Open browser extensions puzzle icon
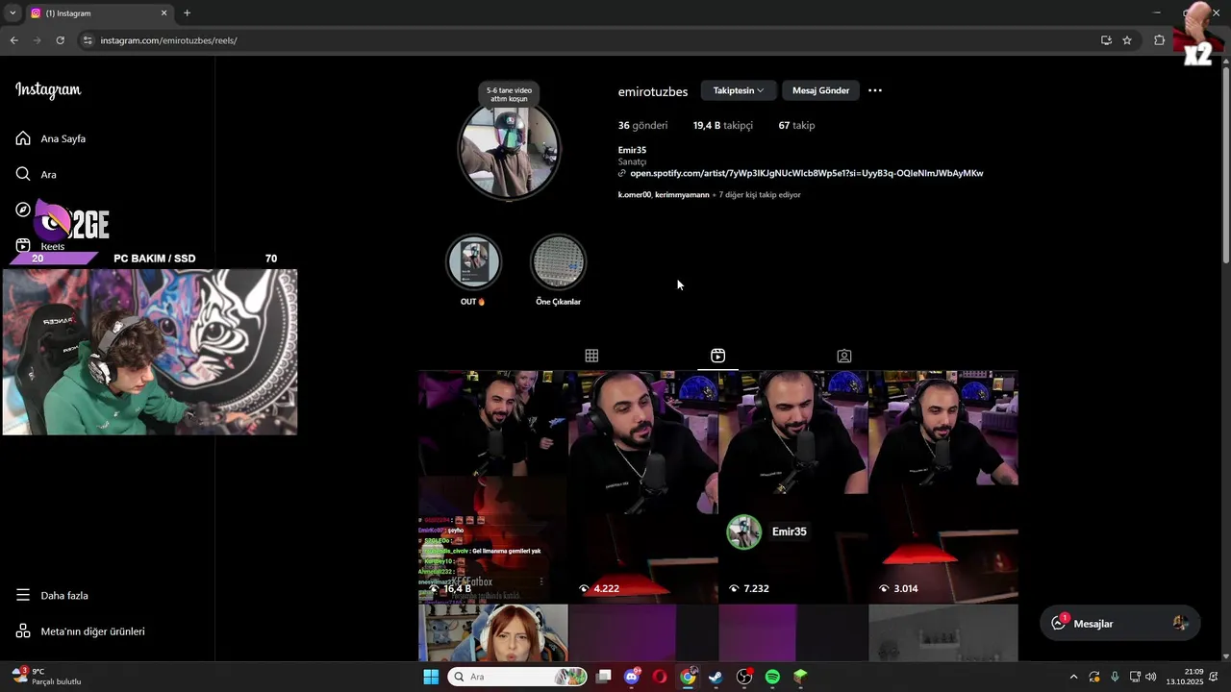The image size is (1231, 692). click(1159, 40)
